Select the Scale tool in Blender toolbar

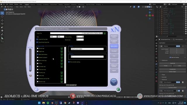coord(2,27)
